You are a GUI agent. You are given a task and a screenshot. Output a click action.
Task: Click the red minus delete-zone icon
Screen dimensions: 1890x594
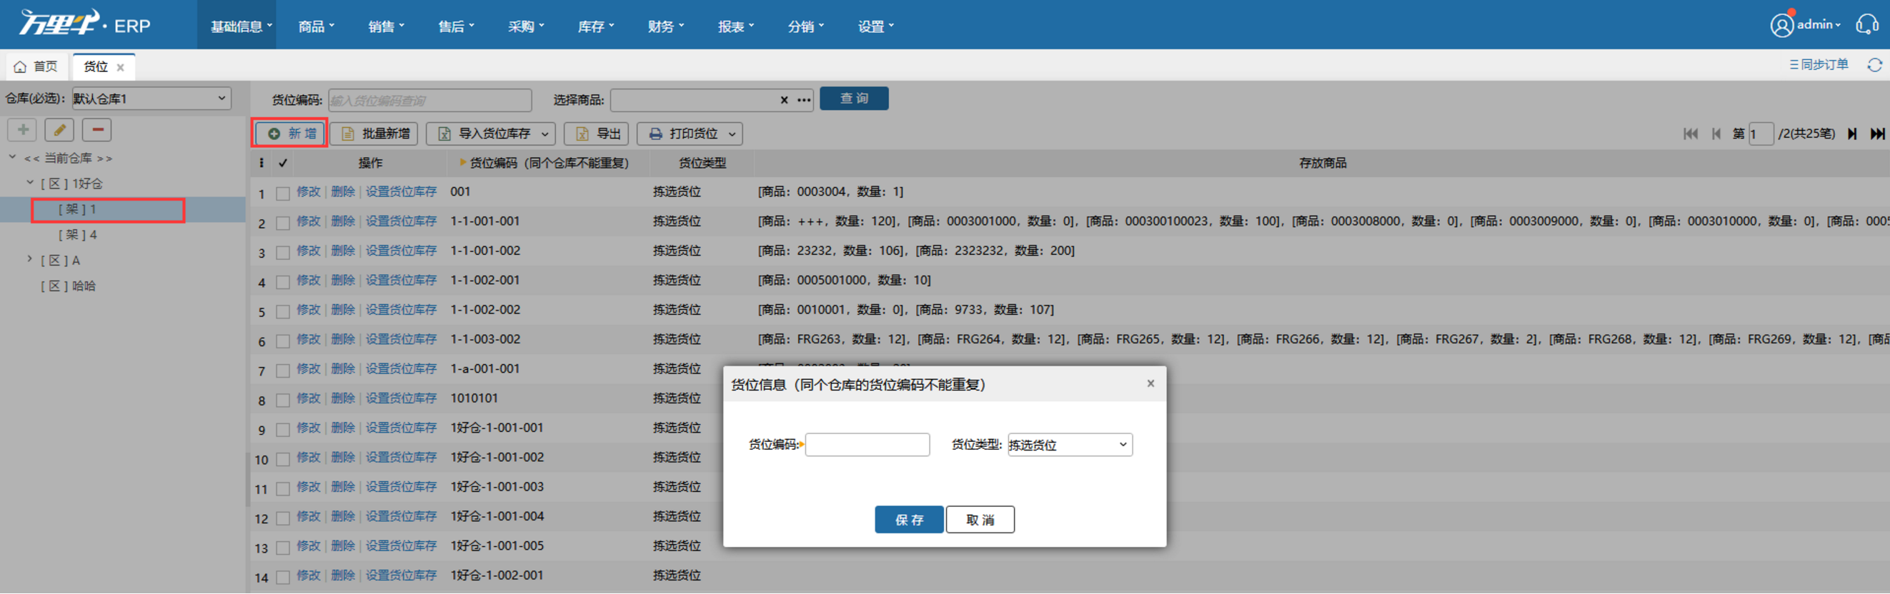(x=97, y=130)
